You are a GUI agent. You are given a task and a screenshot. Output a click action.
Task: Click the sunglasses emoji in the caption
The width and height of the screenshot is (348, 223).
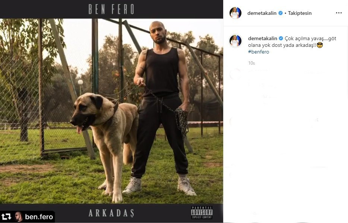click(x=320, y=45)
